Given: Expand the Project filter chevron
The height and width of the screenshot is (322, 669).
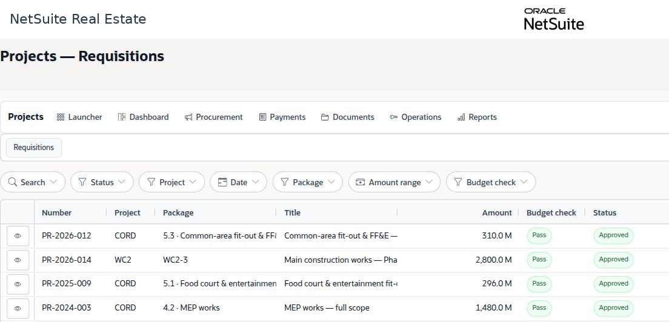Looking at the screenshot, I should tap(193, 182).
